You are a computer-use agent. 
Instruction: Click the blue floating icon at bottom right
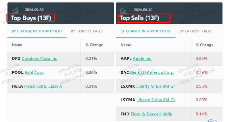click(212, 121)
